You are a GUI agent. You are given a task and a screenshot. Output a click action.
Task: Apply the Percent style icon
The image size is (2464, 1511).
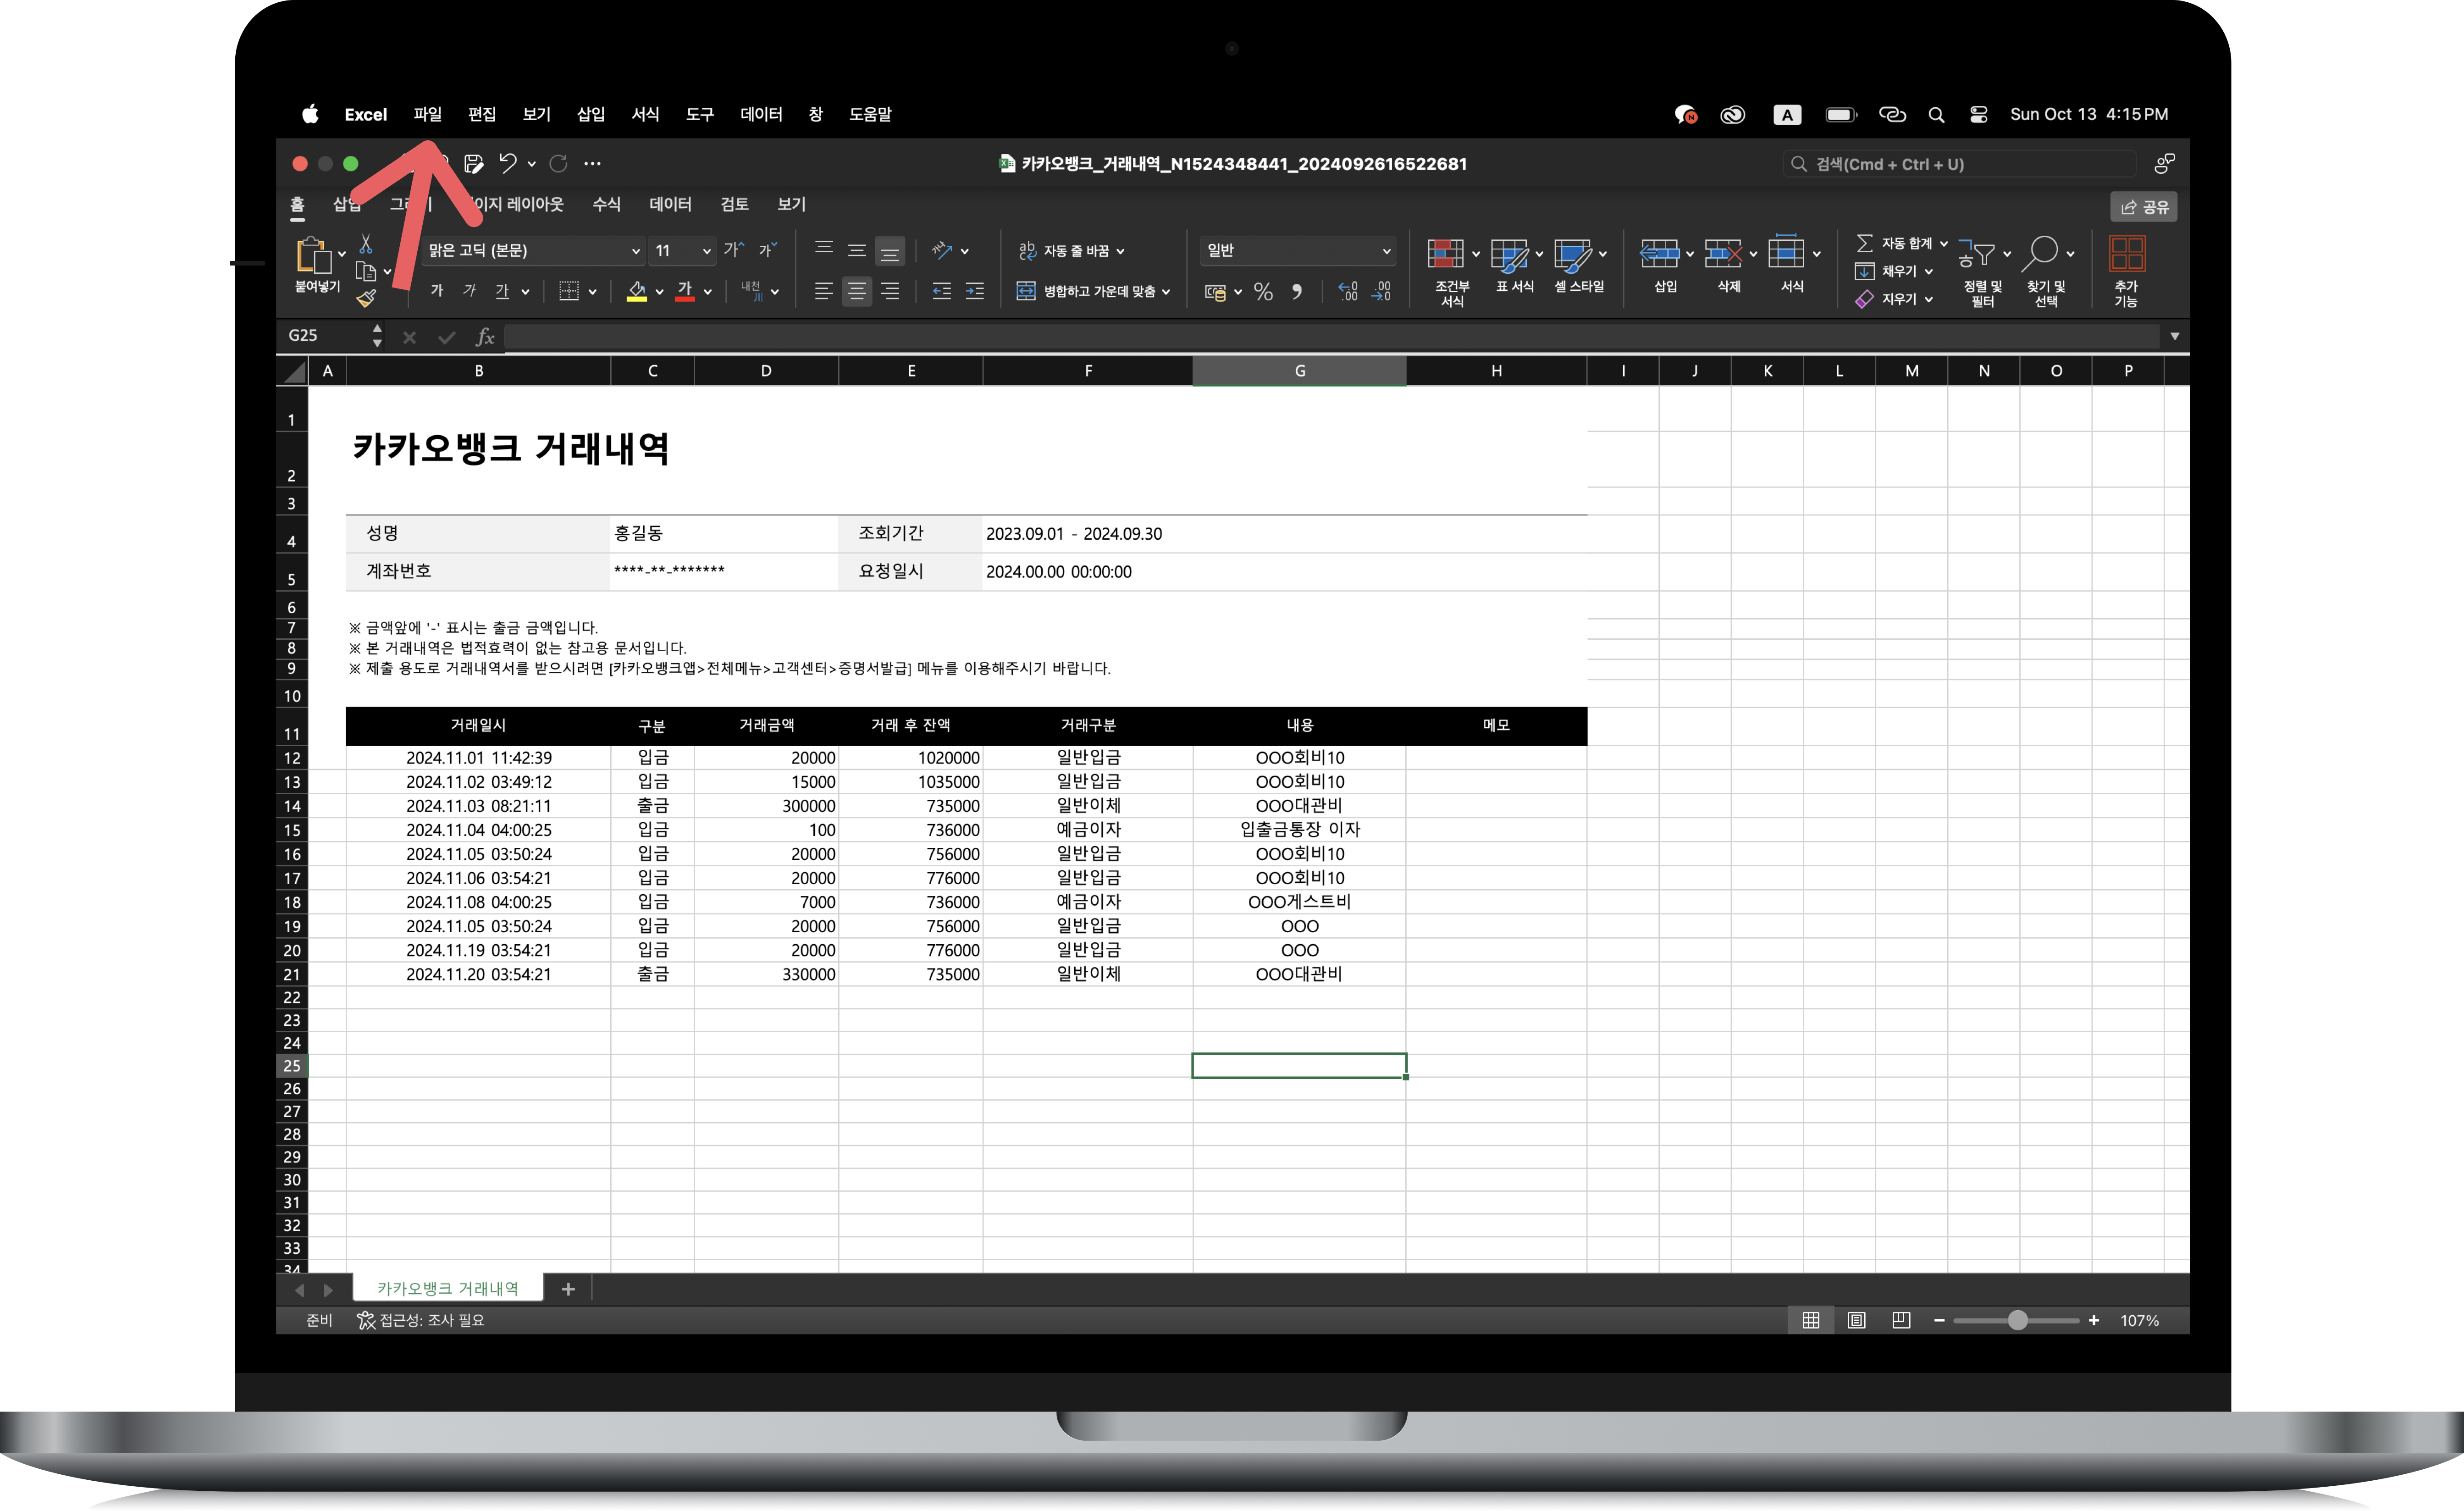pos(1263,291)
